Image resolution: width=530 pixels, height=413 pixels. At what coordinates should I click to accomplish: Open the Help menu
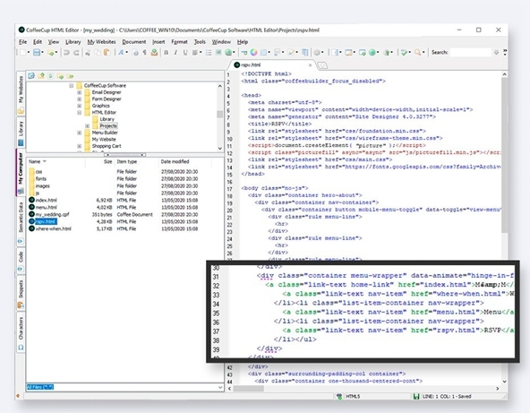[x=243, y=42]
